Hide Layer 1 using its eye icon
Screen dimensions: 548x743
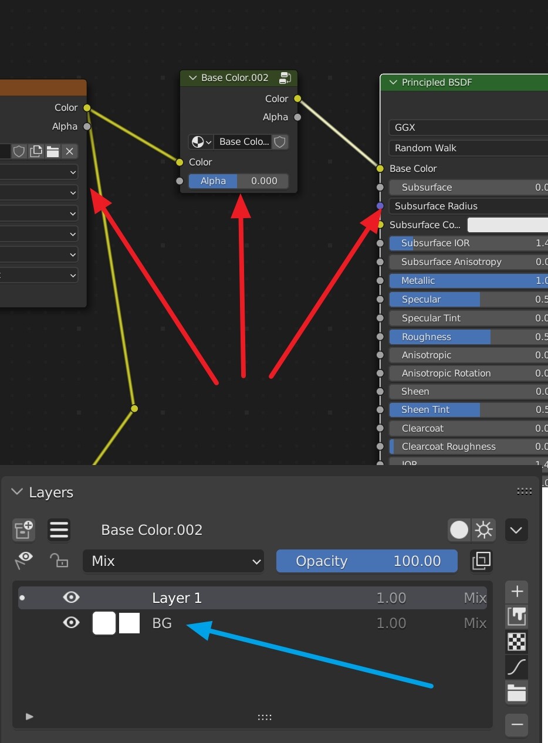pyautogui.click(x=71, y=598)
